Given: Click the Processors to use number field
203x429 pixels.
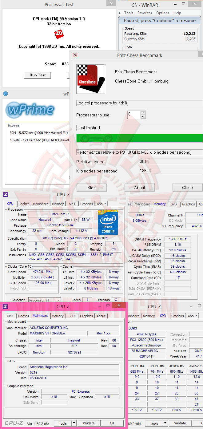Looking at the screenshot, I should (x=134, y=115).
